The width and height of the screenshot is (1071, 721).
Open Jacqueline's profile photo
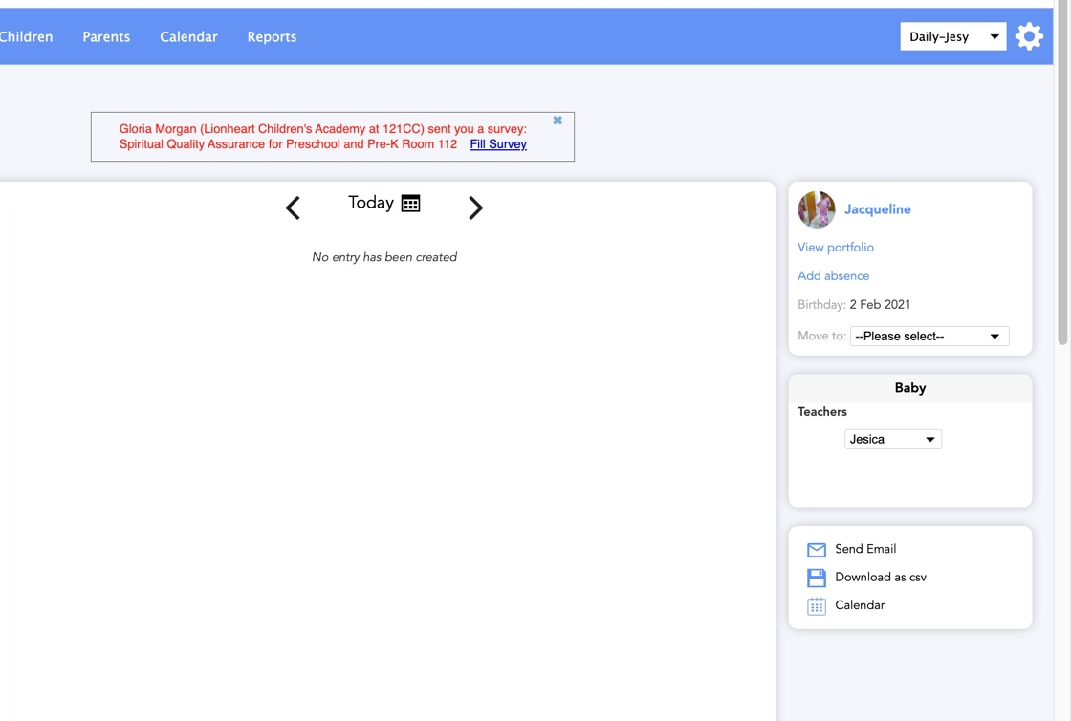(x=817, y=208)
